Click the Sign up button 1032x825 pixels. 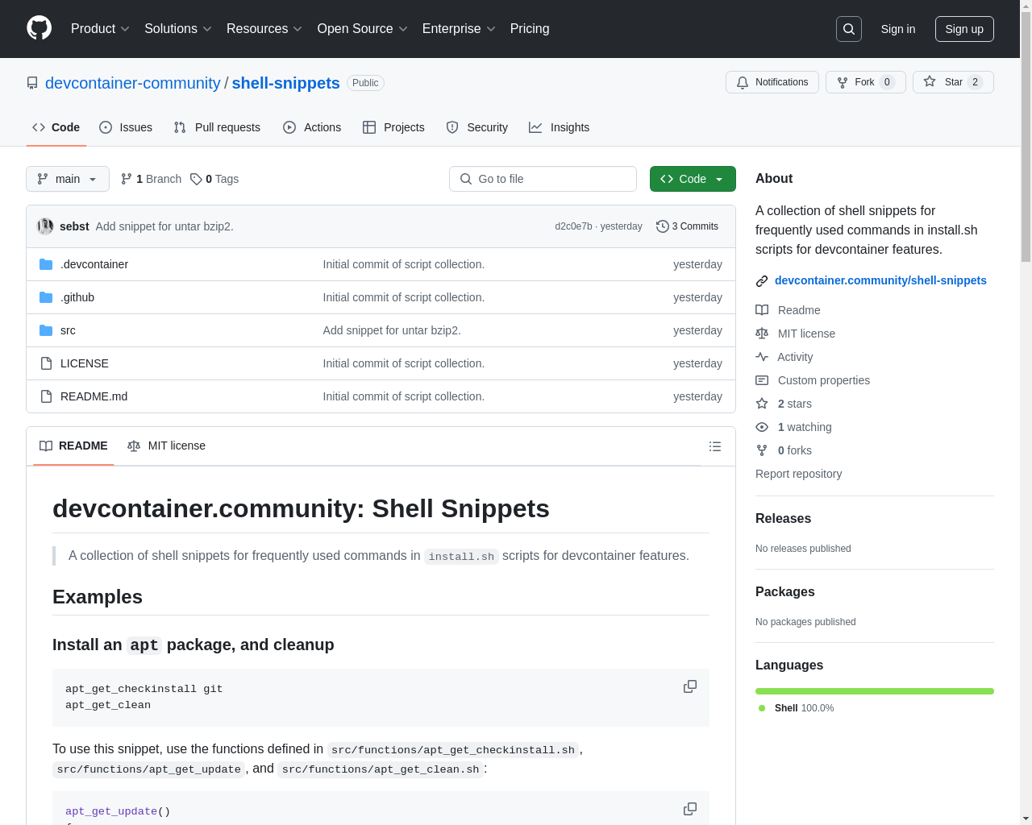pyautogui.click(x=964, y=29)
